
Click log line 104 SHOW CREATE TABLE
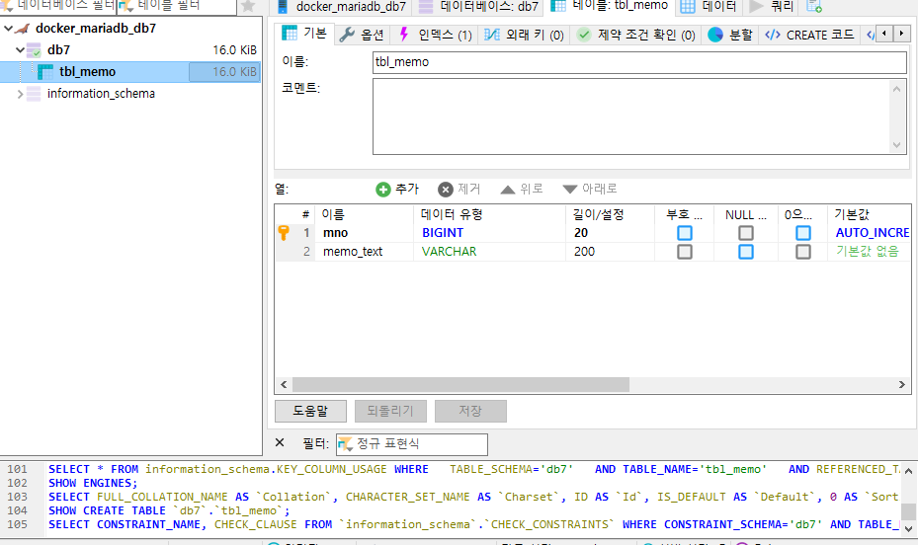[x=169, y=510]
